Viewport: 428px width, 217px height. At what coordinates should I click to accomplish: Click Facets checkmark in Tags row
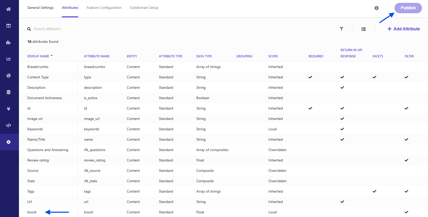(374, 191)
